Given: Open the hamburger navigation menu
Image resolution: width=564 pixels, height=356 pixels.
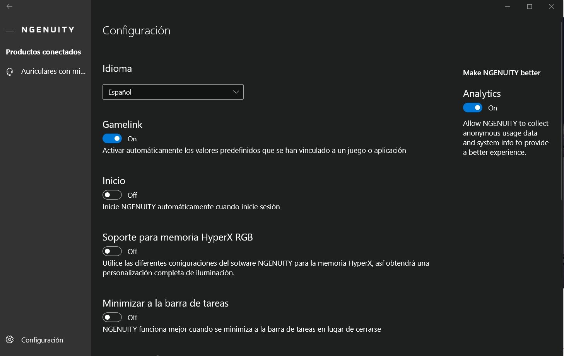Looking at the screenshot, I should [10, 30].
